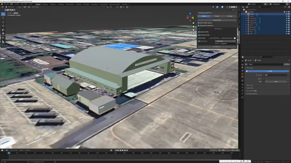This screenshot has height=163, width=291.
Task: Open the Tool properties tab icon
Action: coord(242,61)
